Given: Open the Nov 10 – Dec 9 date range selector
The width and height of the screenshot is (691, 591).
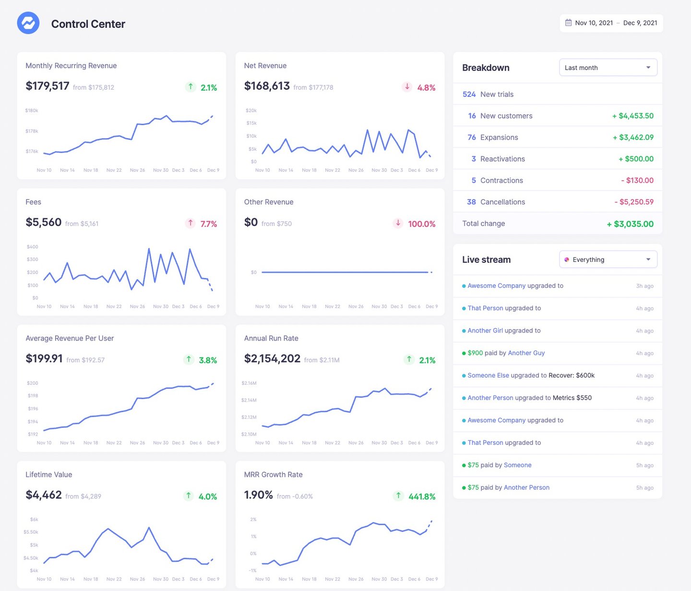Looking at the screenshot, I should [x=611, y=23].
